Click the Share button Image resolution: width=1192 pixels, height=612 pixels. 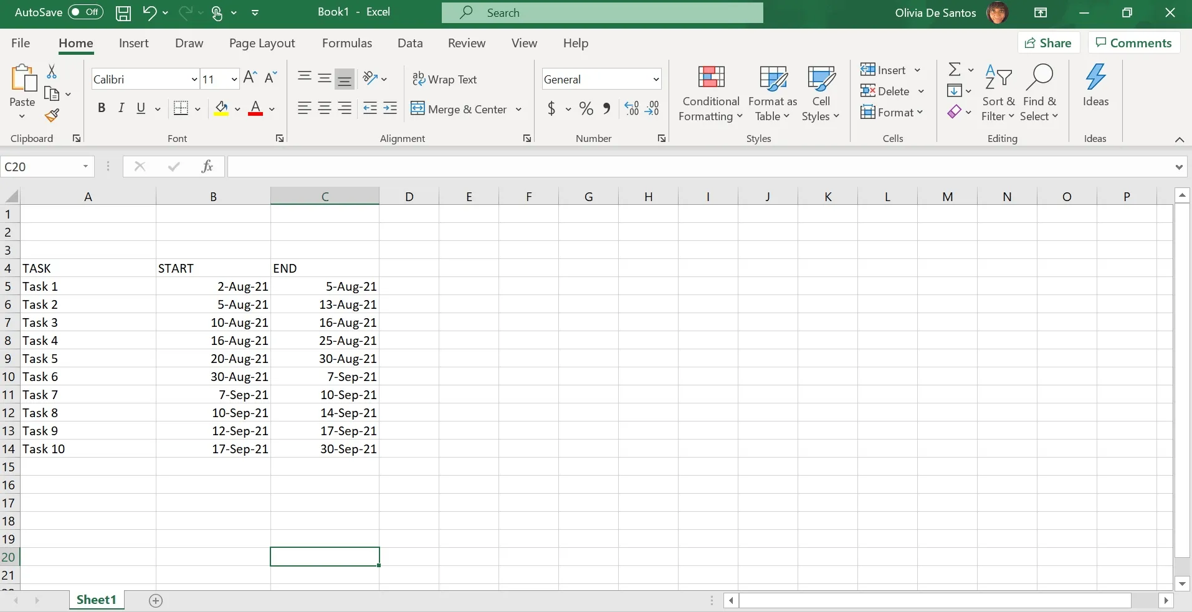click(x=1049, y=42)
